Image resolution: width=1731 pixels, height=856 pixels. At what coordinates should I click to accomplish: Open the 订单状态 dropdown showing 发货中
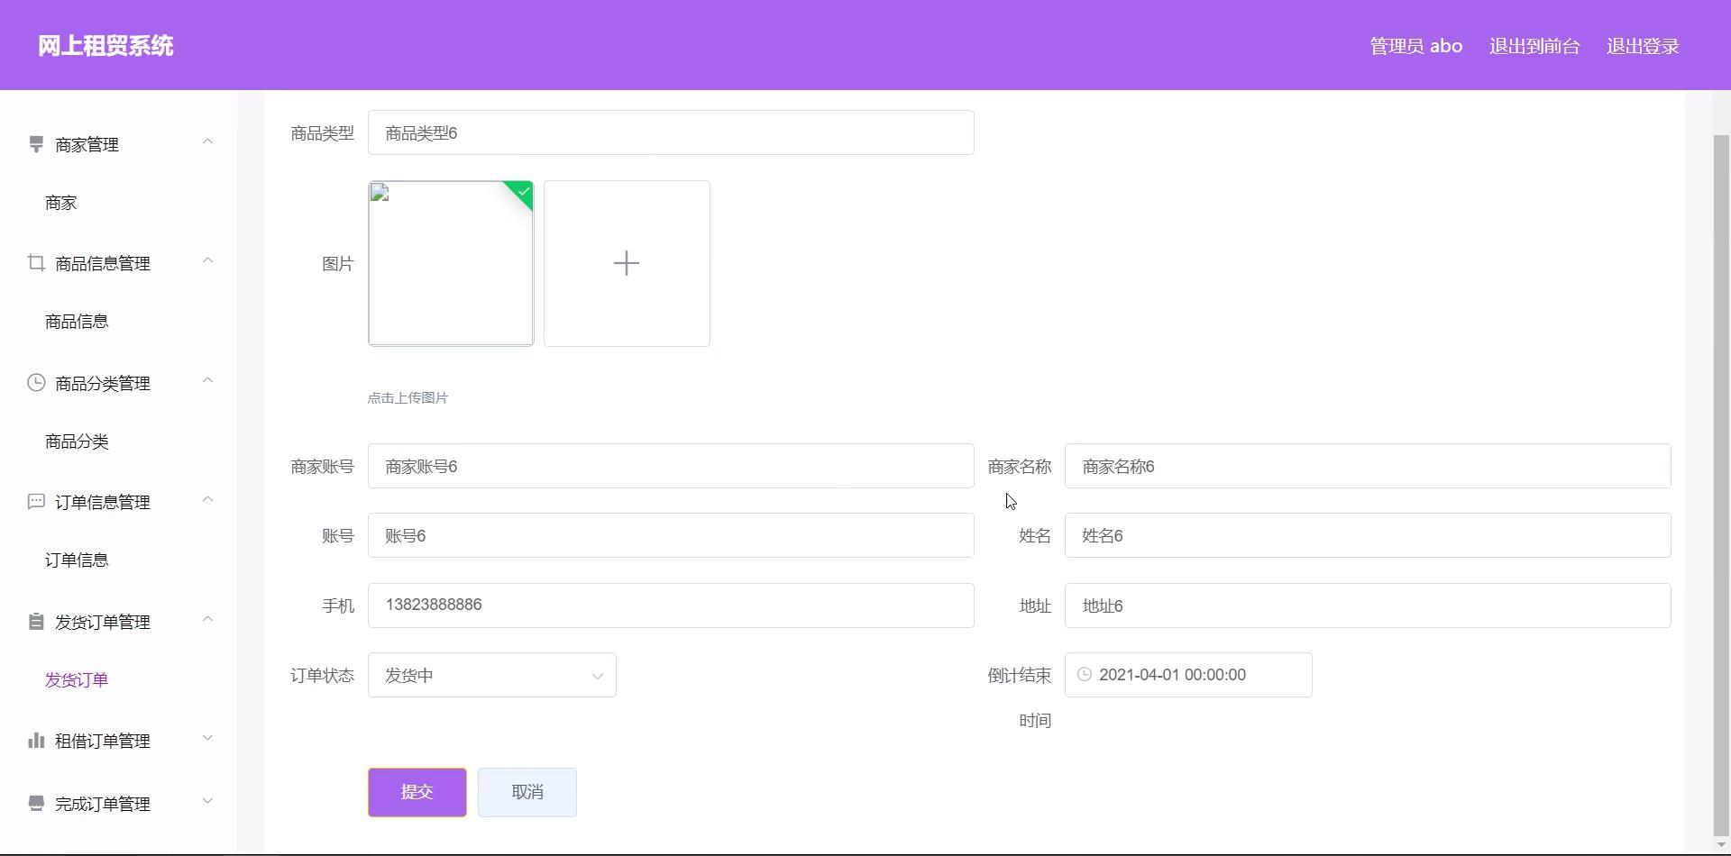click(x=491, y=675)
